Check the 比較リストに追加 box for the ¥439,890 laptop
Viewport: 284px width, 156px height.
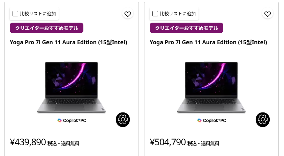[x=15, y=14]
